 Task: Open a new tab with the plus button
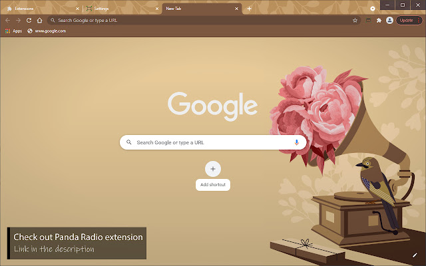click(x=249, y=9)
